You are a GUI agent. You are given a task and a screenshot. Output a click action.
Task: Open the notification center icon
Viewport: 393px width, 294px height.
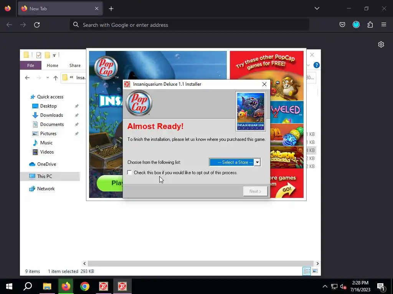[x=381, y=286]
